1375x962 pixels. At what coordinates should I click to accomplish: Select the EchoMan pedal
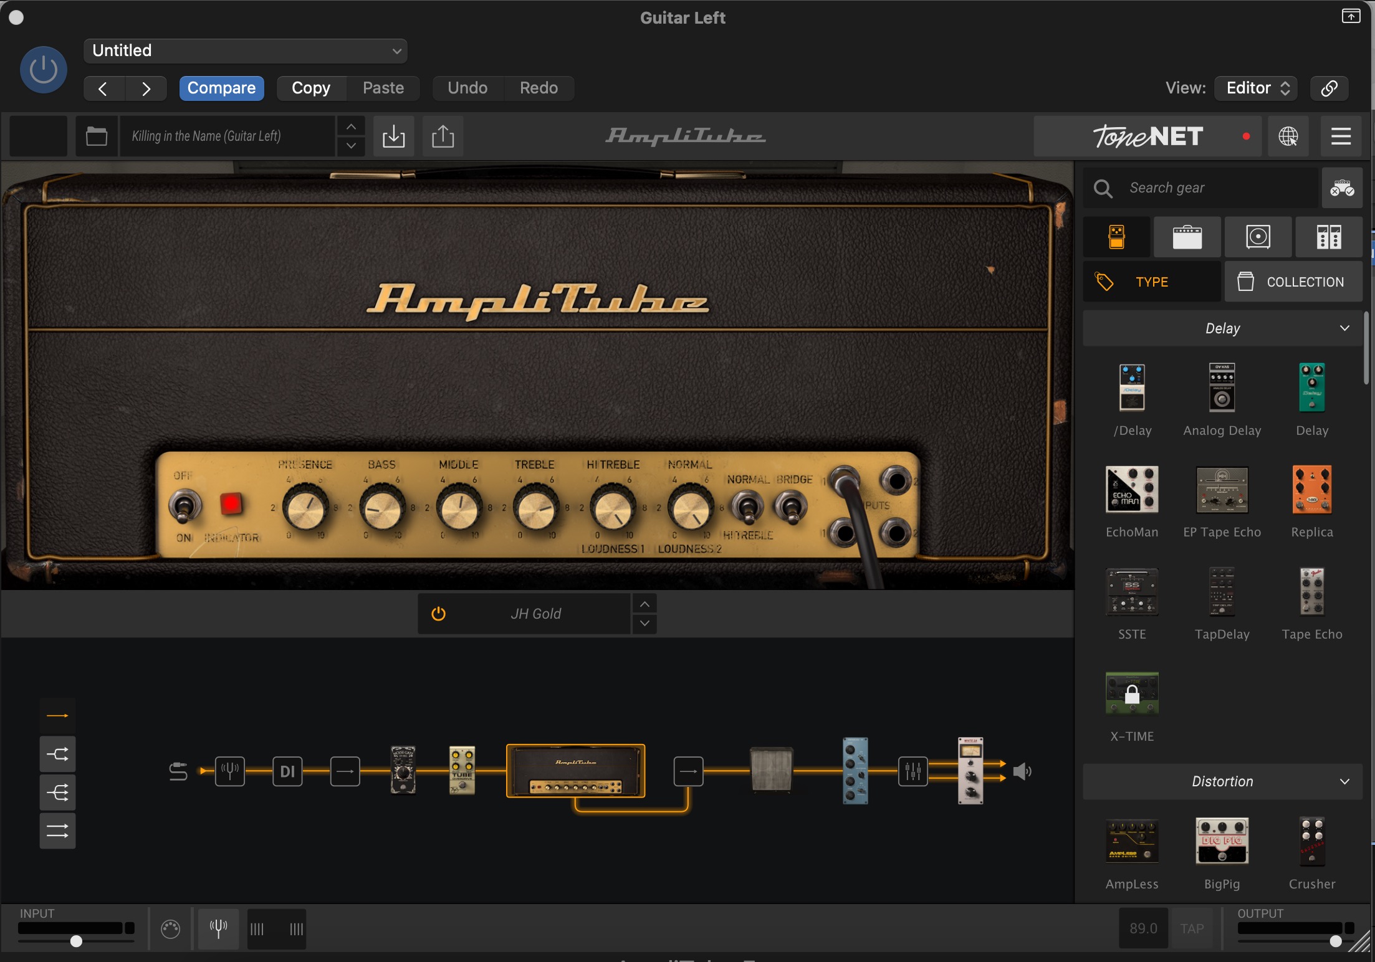coord(1132,490)
